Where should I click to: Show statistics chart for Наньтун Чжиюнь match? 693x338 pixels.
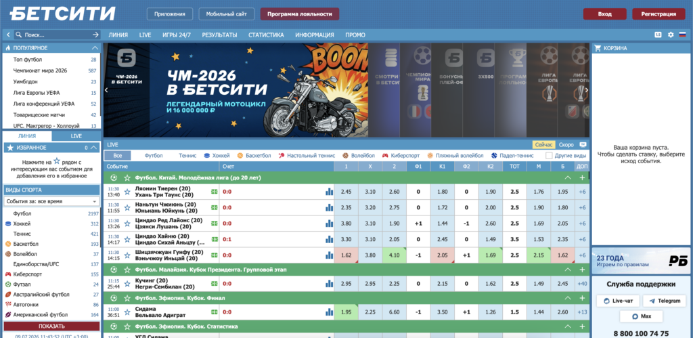pos(330,207)
